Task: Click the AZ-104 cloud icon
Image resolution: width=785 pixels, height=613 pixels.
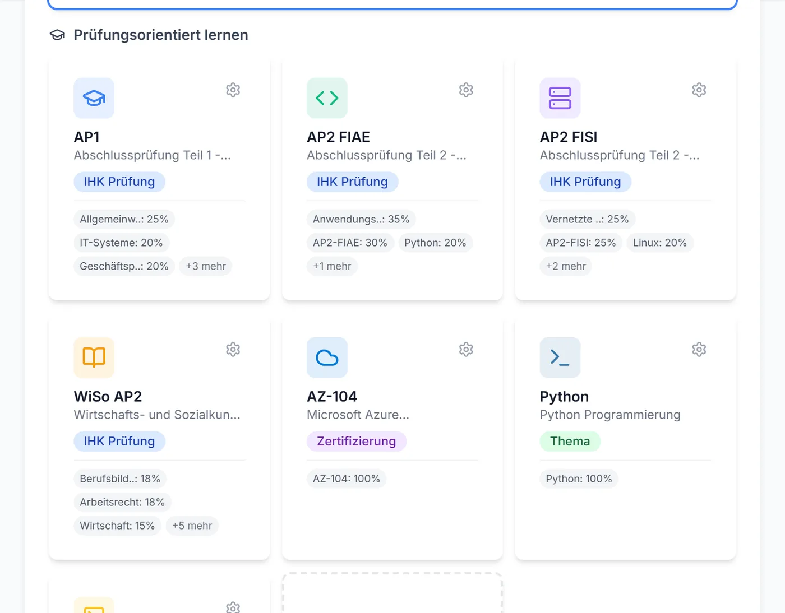Action: coord(327,357)
